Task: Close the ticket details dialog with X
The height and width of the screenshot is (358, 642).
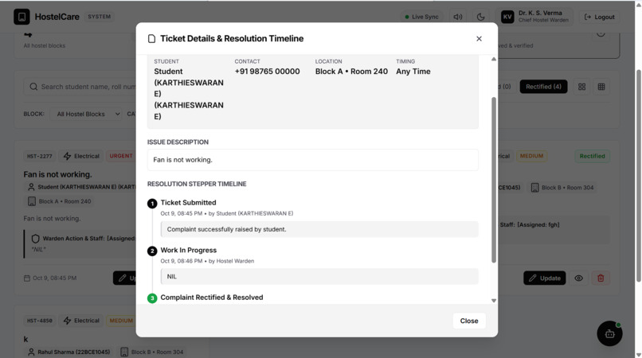Action: [479, 38]
